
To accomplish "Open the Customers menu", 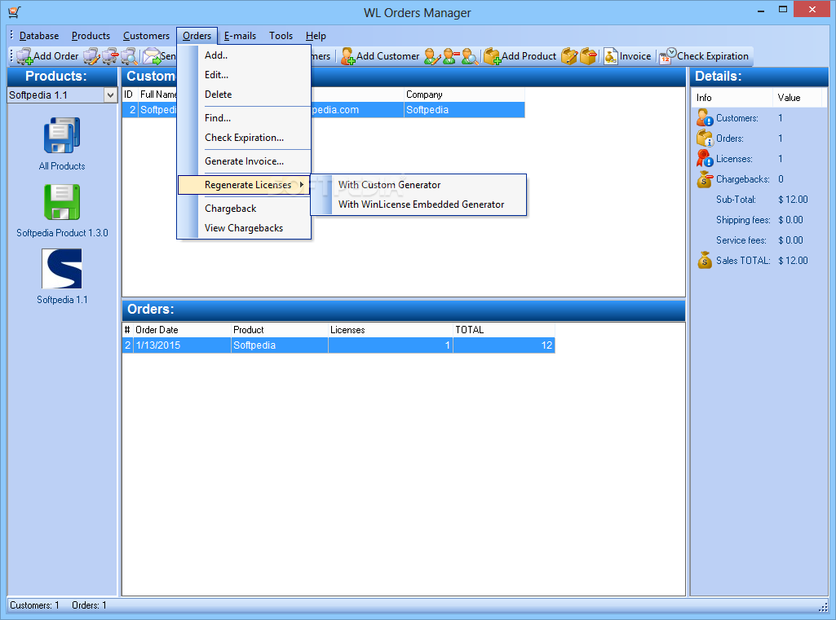I will (146, 36).
